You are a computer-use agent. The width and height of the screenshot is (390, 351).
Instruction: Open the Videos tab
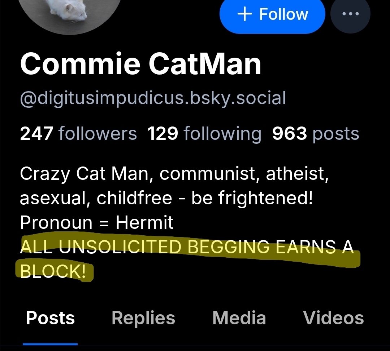coord(333,318)
